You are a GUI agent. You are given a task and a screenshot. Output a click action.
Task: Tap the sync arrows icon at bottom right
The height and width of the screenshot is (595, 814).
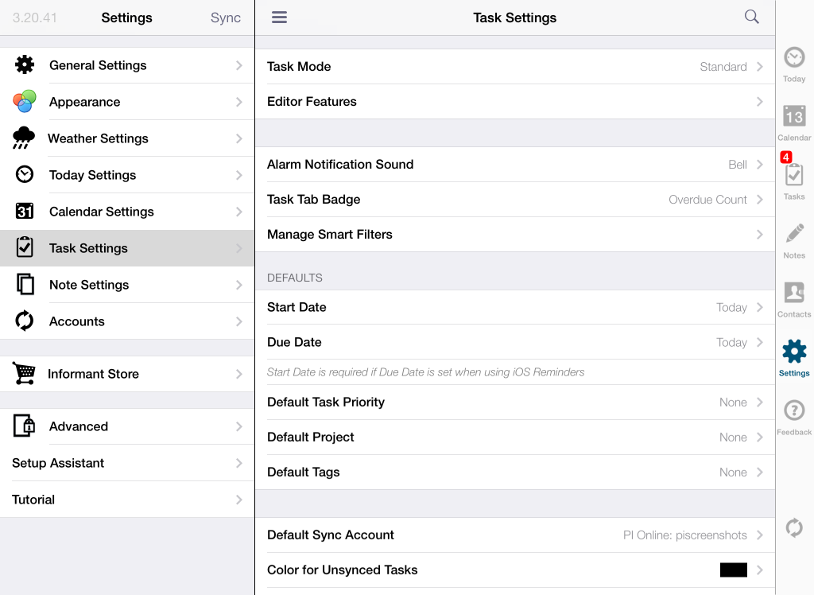click(x=793, y=527)
